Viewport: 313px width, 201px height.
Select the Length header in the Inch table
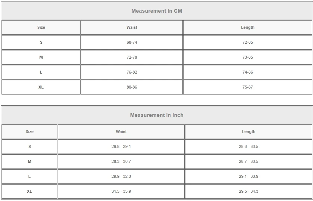tap(248, 132)
